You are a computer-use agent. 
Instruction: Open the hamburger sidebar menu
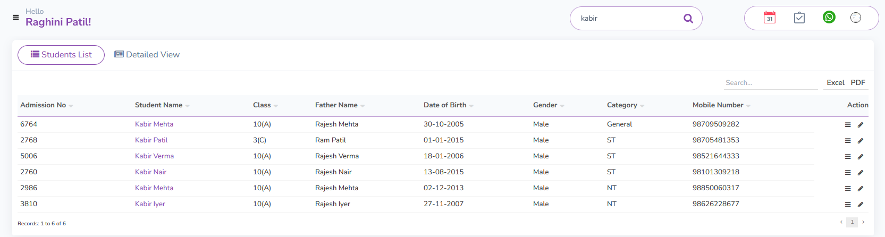[15, 18]
